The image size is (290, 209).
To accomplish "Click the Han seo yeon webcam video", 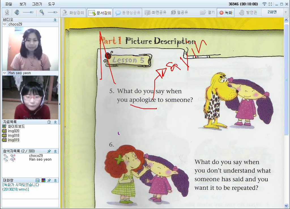I will pos(30,97).
